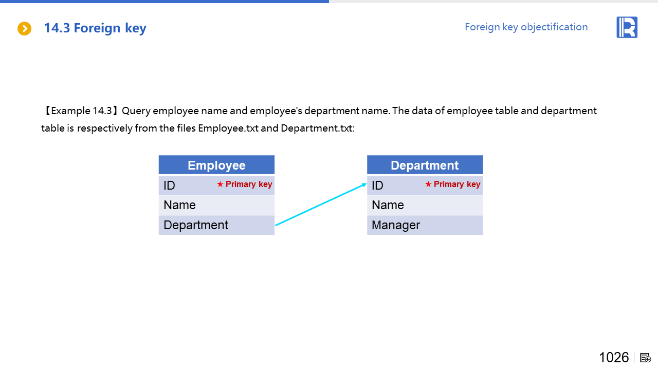Screen dimensions: 658x370
Task: Click the "14.3 Foreign key" slide title
Action: pyautogui.click(x=95, y=28)
